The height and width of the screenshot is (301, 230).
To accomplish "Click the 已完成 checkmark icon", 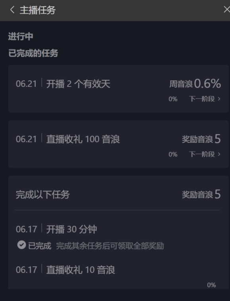I will tap(21, 245).
